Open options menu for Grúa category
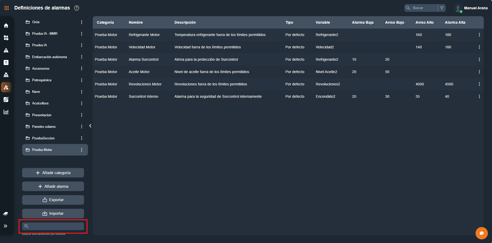The image size is (492, 243). click(x=82, y=22)
